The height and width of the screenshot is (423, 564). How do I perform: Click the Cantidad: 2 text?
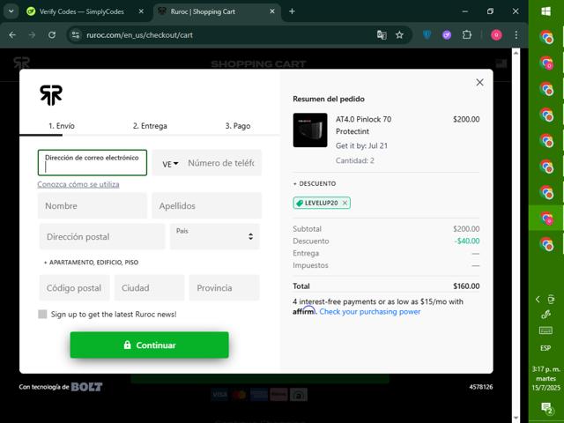pyautogui.click(x=354, y=160)
